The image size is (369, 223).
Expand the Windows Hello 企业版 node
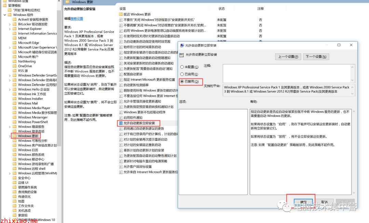pos(10,89)
